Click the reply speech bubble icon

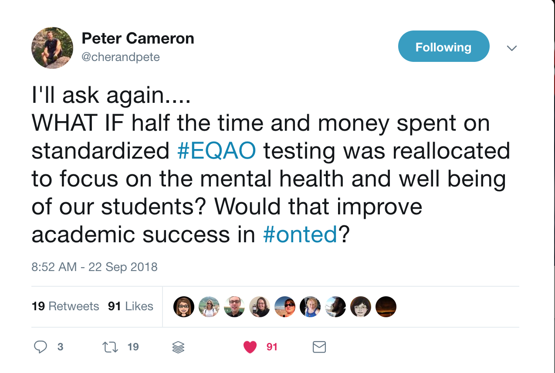tap(41, 347)
